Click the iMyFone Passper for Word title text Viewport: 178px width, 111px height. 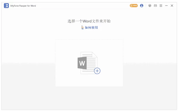pos(23,6)
